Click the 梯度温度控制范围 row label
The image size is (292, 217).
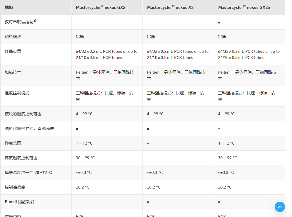(21, 158)
